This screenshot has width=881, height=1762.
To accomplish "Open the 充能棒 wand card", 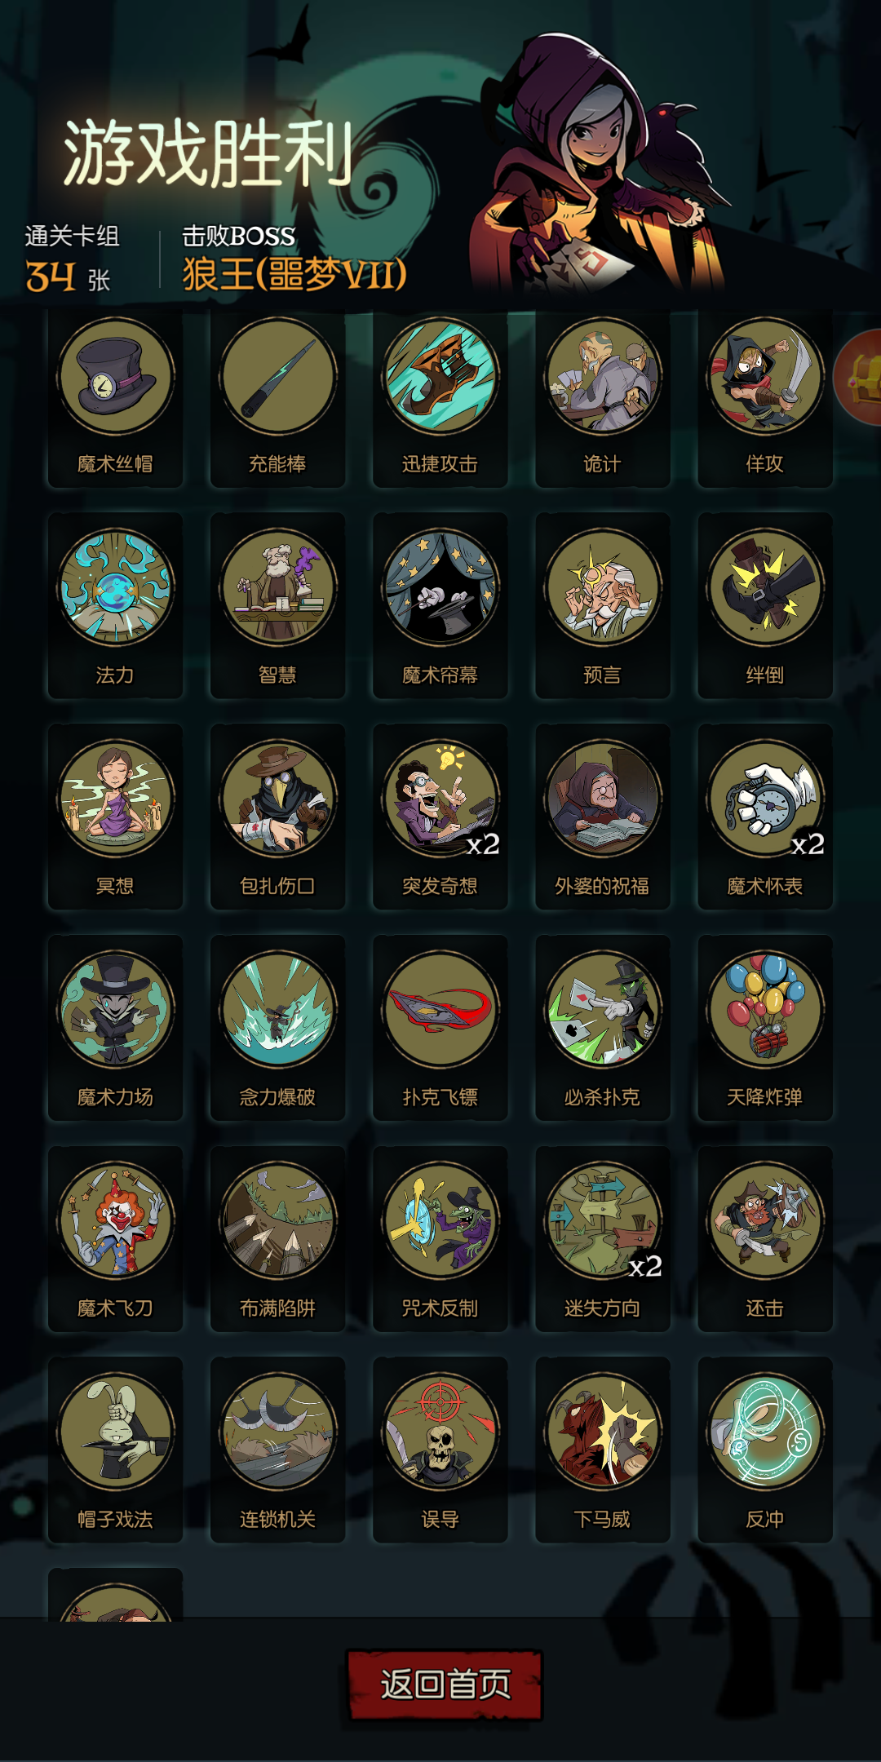I will [x=277, y=398].
